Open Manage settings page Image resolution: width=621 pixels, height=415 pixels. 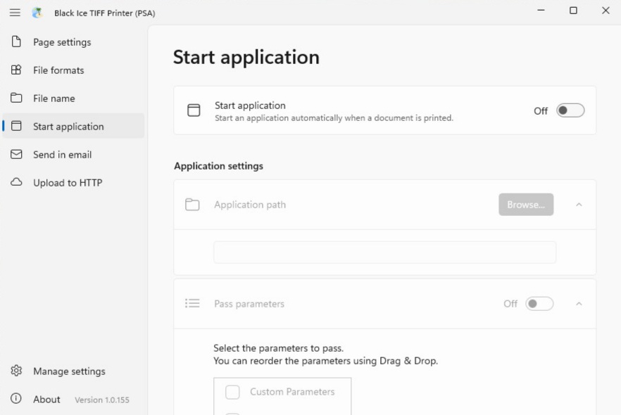pos(74,371)
